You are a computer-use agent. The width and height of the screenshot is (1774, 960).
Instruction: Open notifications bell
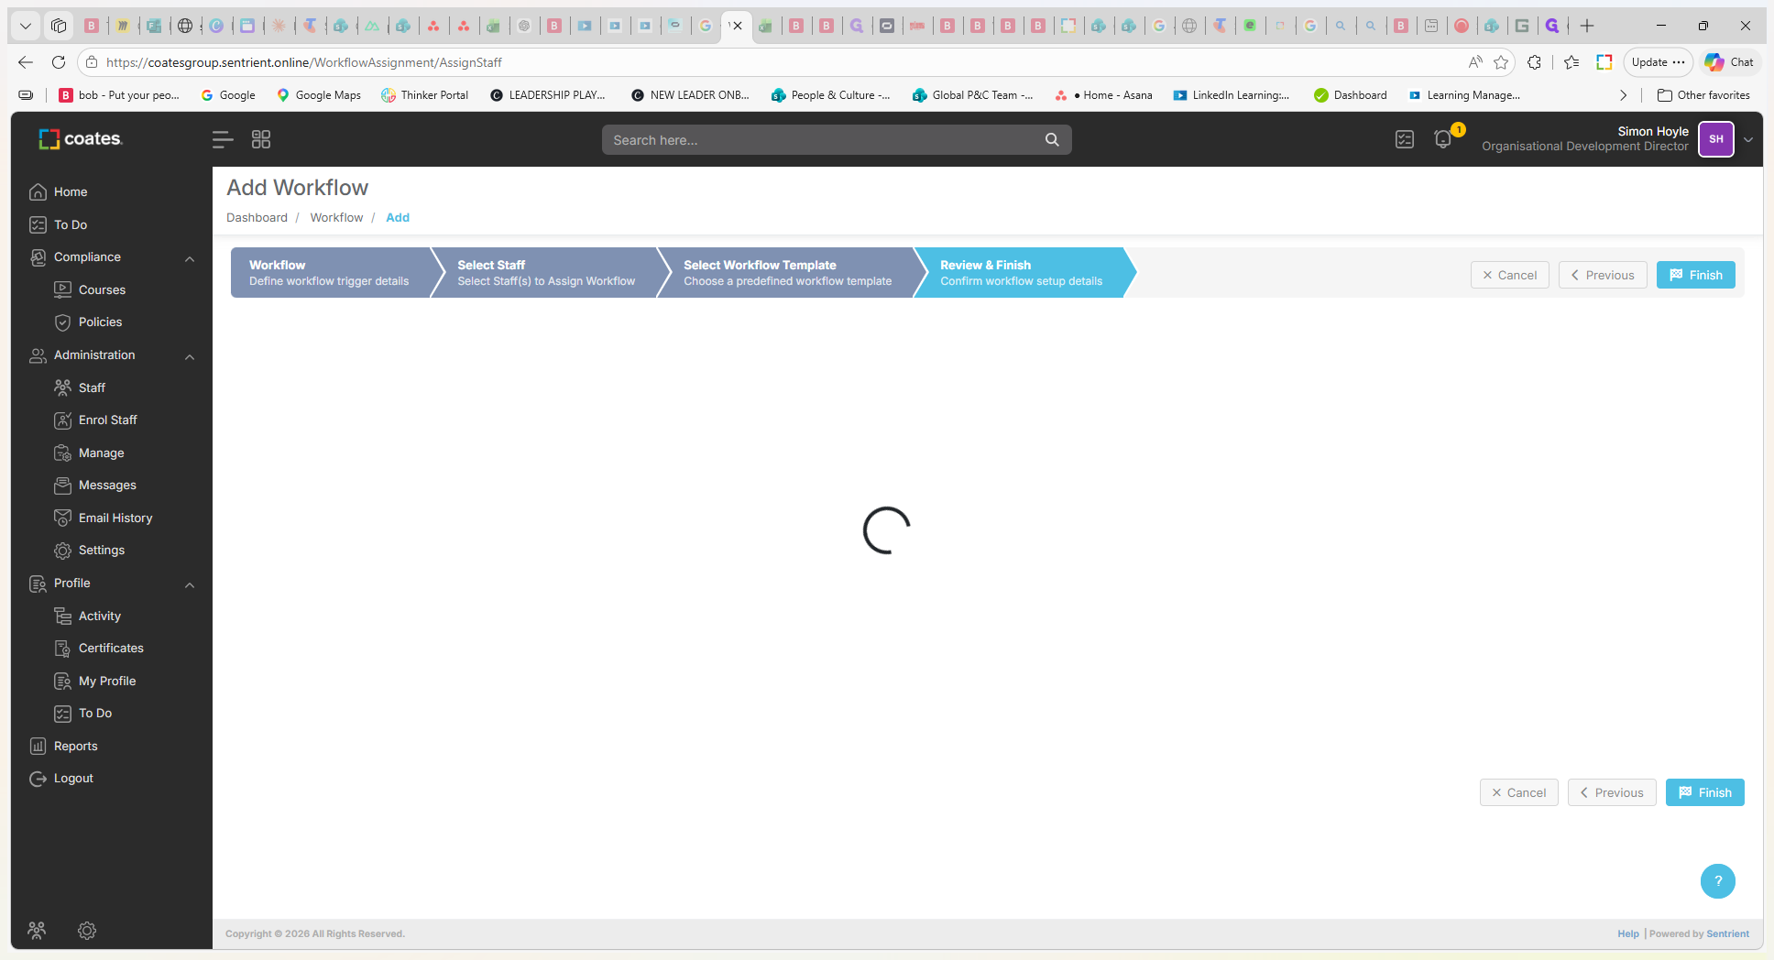point(1443,139)
